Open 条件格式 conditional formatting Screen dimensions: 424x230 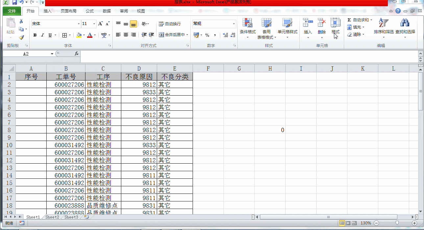coord(247,28)
